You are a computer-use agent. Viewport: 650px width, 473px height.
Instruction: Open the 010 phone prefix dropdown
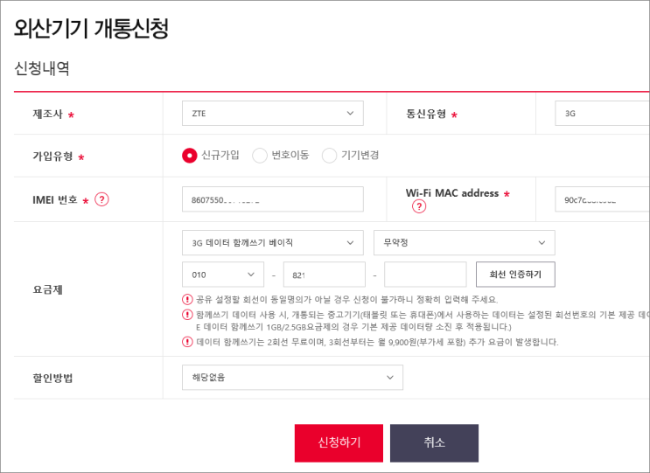point(223,275)
